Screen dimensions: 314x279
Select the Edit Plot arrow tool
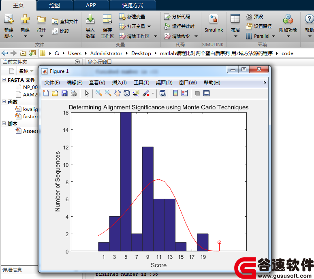coord(87,93)
